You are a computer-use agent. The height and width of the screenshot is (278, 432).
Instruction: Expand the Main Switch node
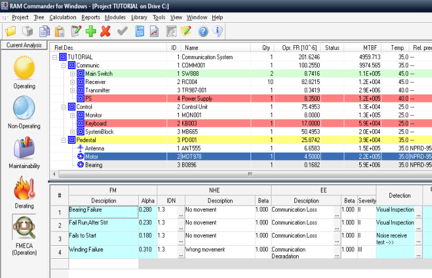click(72, 74)
